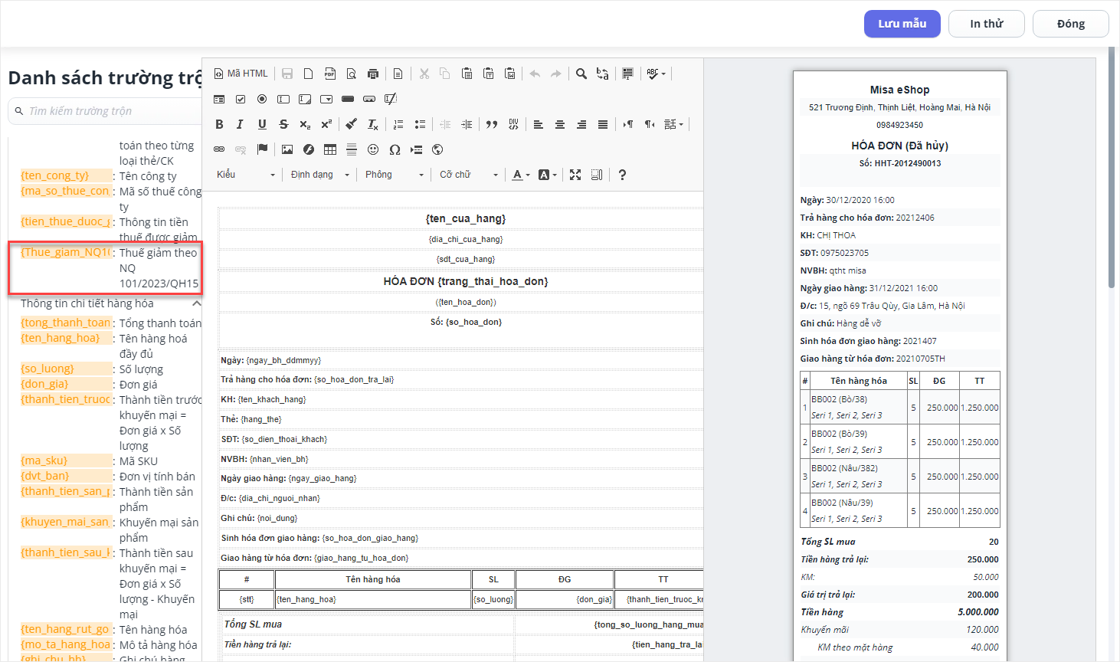
Task: Open the Cỡ chữ font size dropdown
Action: (x=468, y=175)
